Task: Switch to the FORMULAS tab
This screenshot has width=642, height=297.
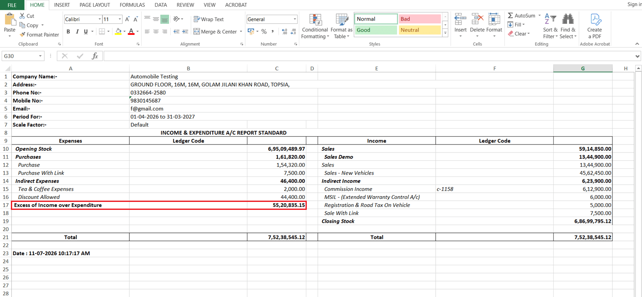Action: [132, 5]
